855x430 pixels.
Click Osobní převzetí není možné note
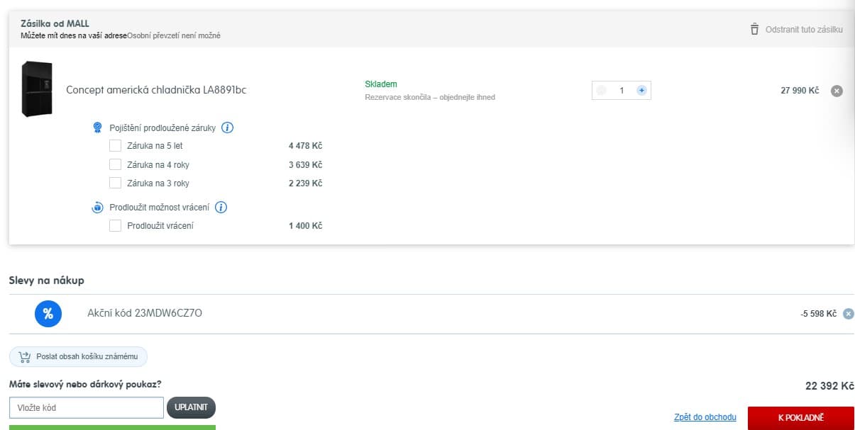point(174,35)
